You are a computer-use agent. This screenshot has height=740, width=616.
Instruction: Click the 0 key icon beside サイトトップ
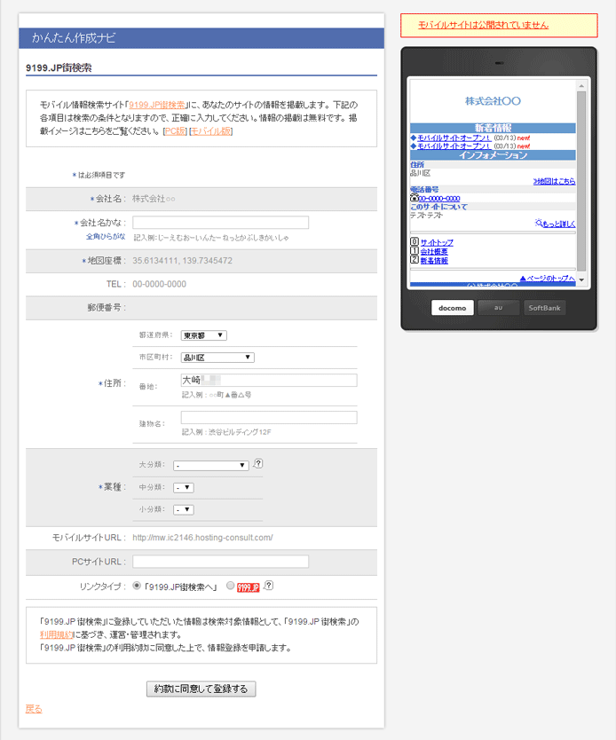(414, 242)
